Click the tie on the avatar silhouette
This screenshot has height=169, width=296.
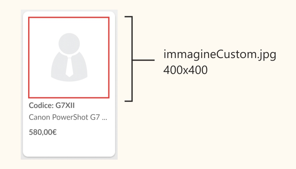coord(69,67)
